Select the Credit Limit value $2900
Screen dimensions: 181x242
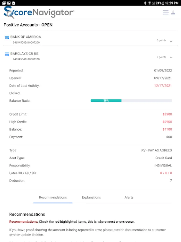tap(167, 114)
